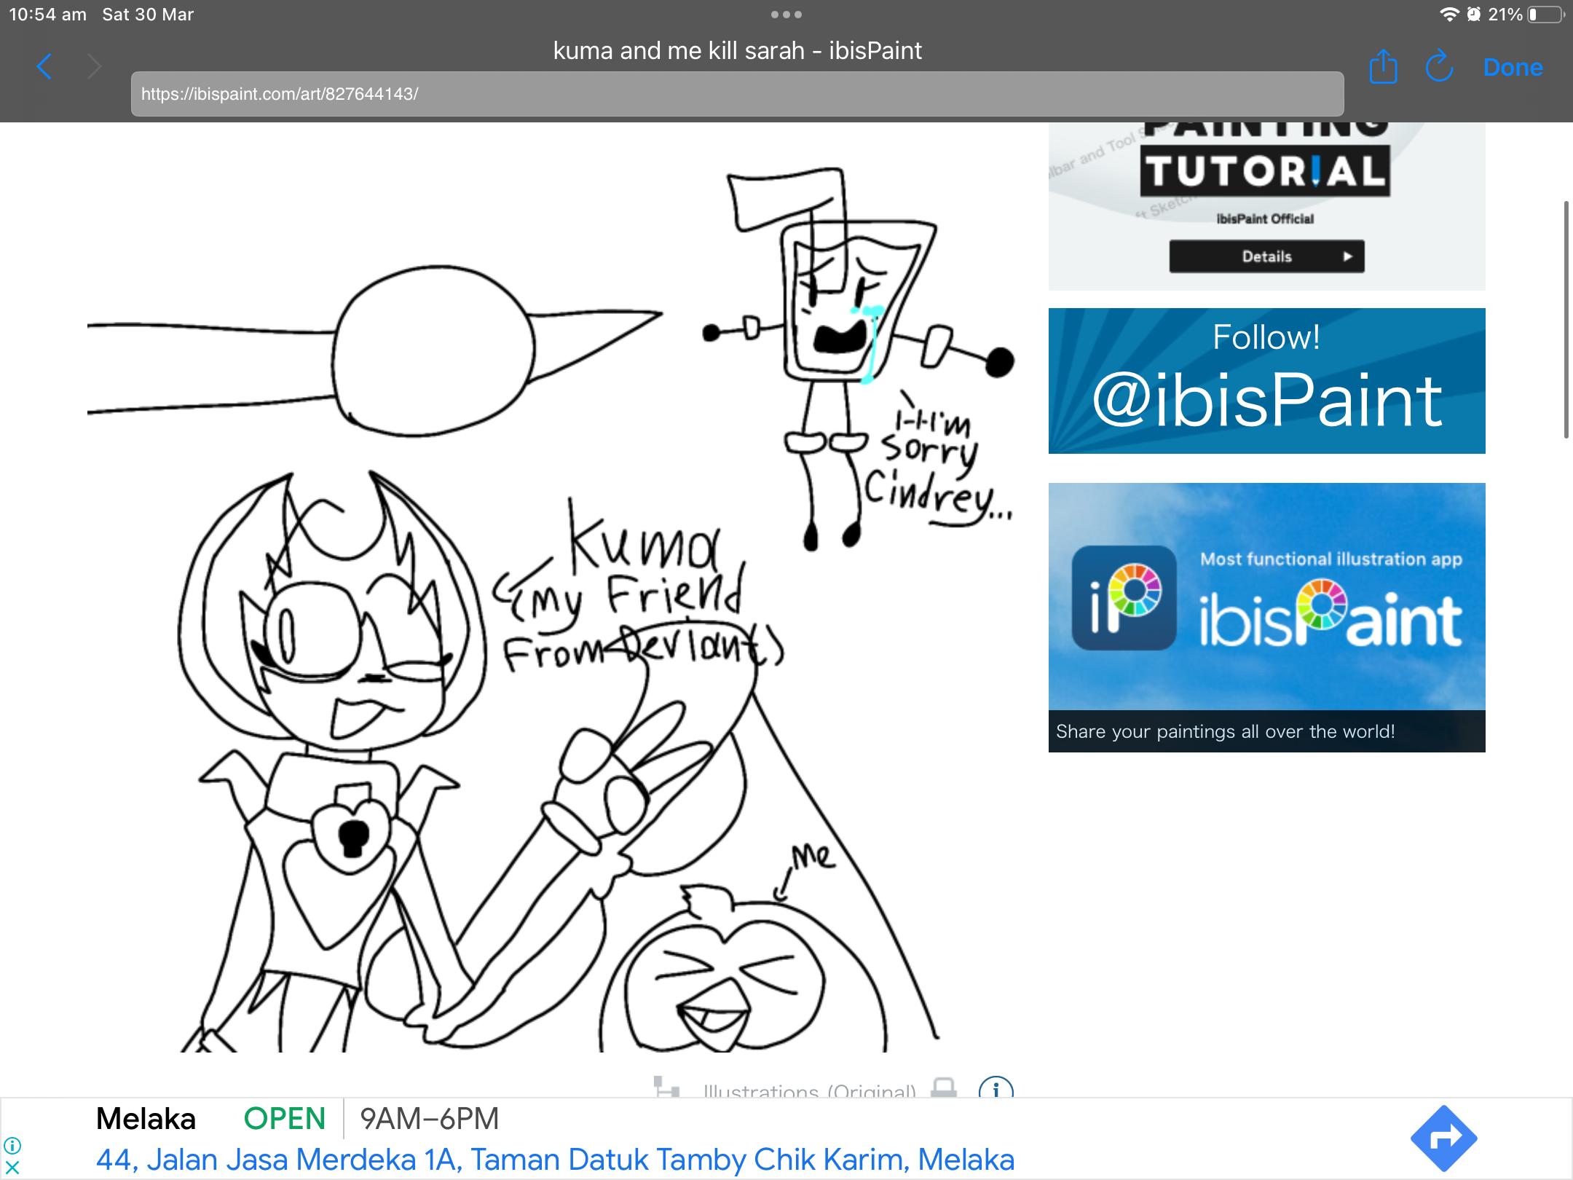This screenshot has height=1180, width=1573.
Task: Tap the 'OPEN' status text in ad
Action: (x=284, y=1118)
